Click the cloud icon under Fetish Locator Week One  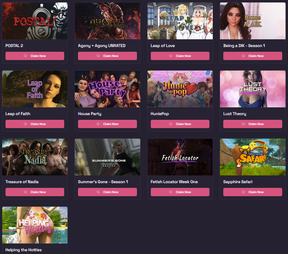pyautogui.click(x=171, y=192)
